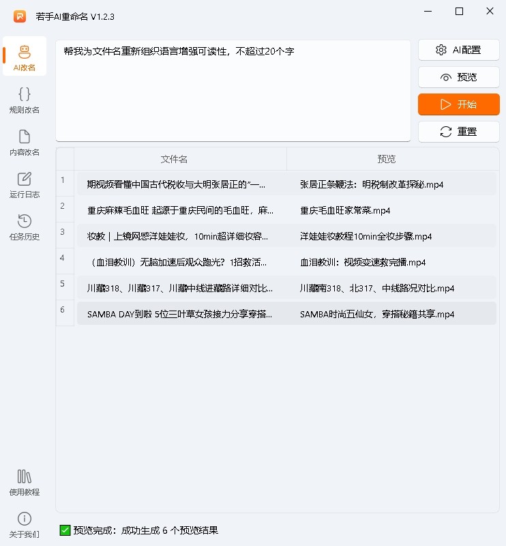Click the 预览 column header
The width and height of the screenshot is (506, 546).
[x=386, y=159]
